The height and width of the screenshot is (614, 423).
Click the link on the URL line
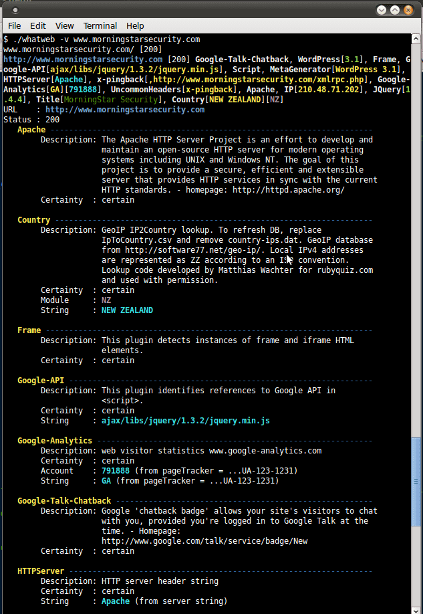click(x=125, y=110)
